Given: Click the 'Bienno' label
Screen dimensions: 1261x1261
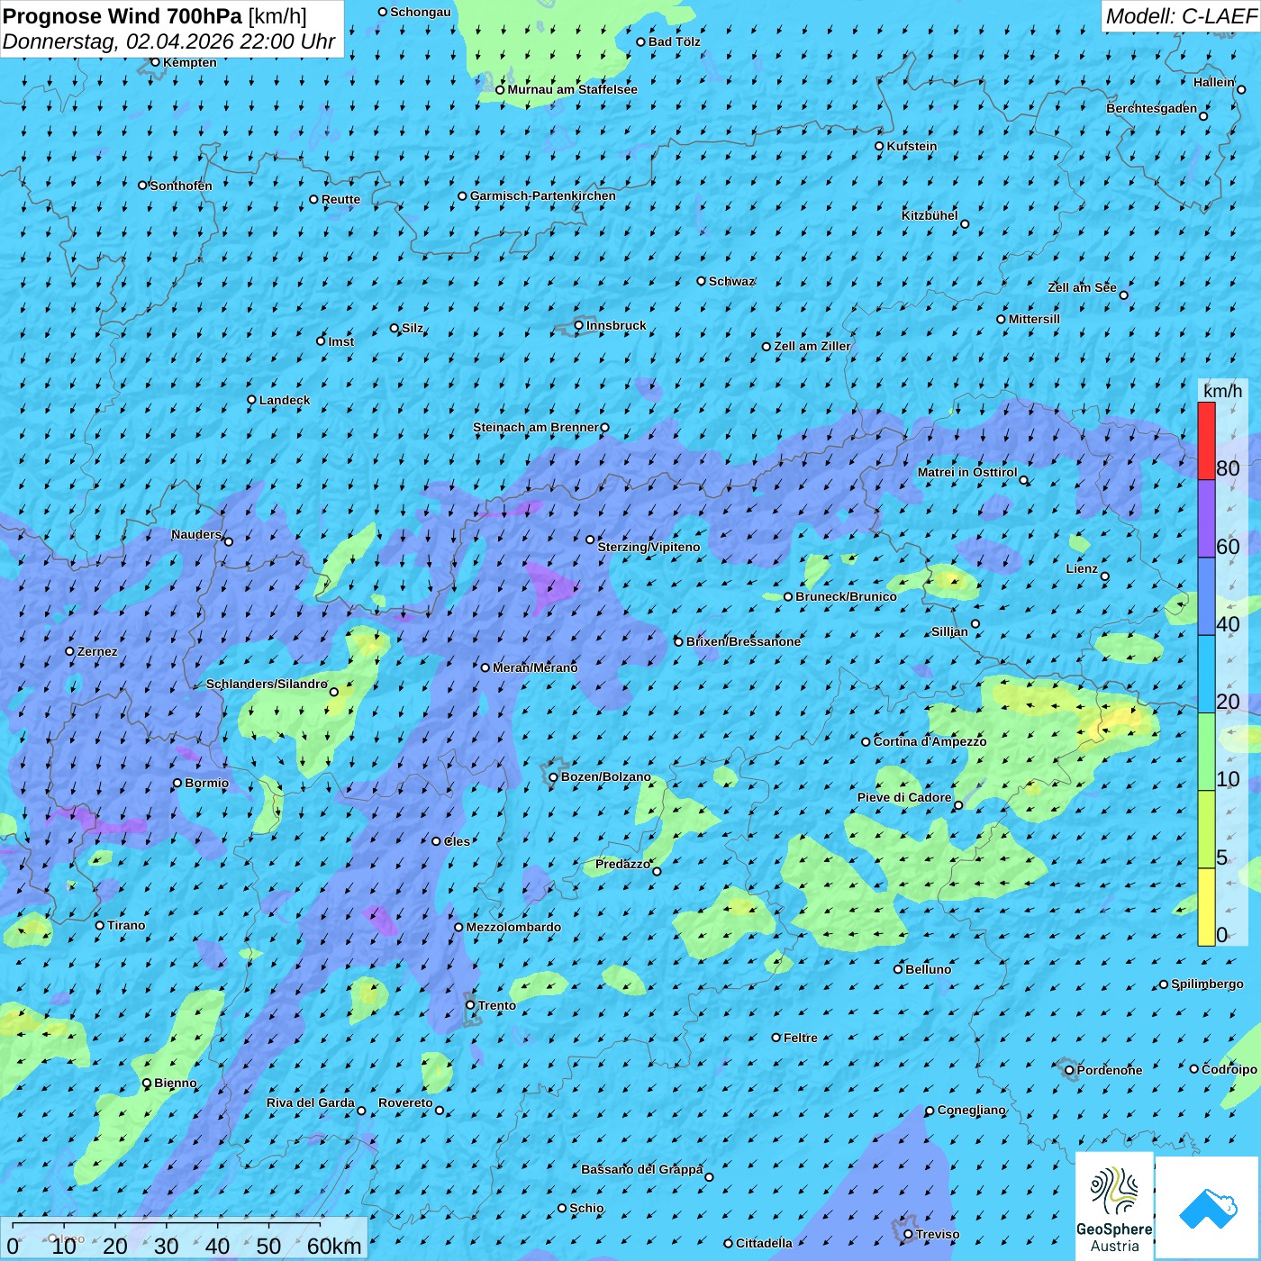Looking at the screenshot, I should [x=175, y=1083].
